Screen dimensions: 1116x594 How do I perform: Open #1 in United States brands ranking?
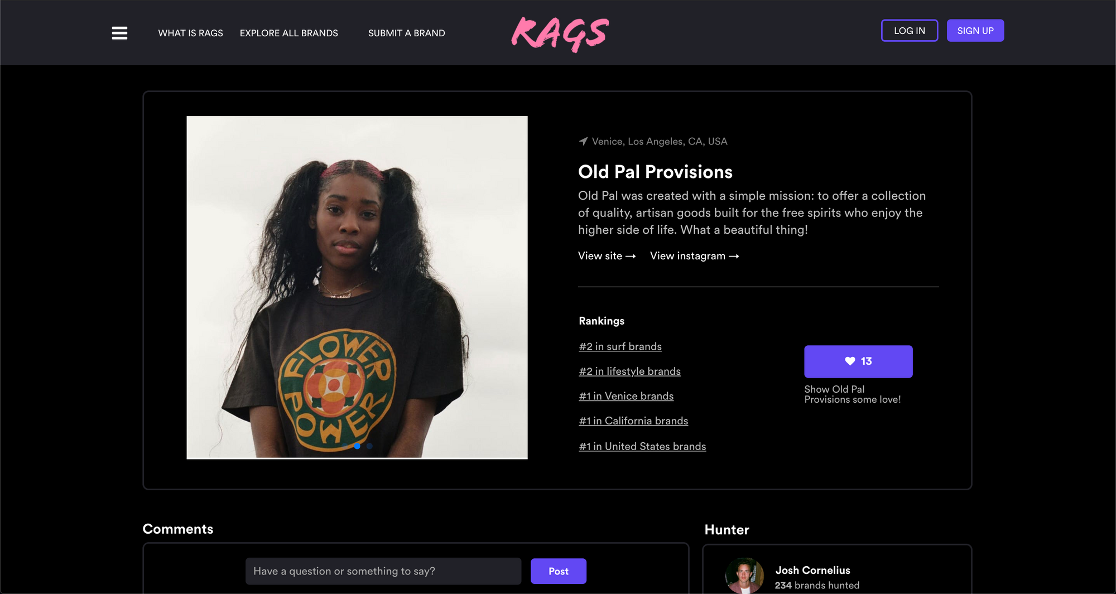coord(642,446)
